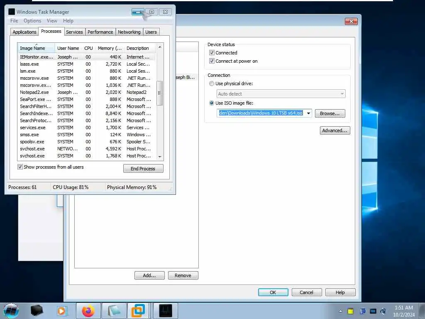The image size is (425, 319).
Task: Switch to the Services tab
Action: pos(74,32)
